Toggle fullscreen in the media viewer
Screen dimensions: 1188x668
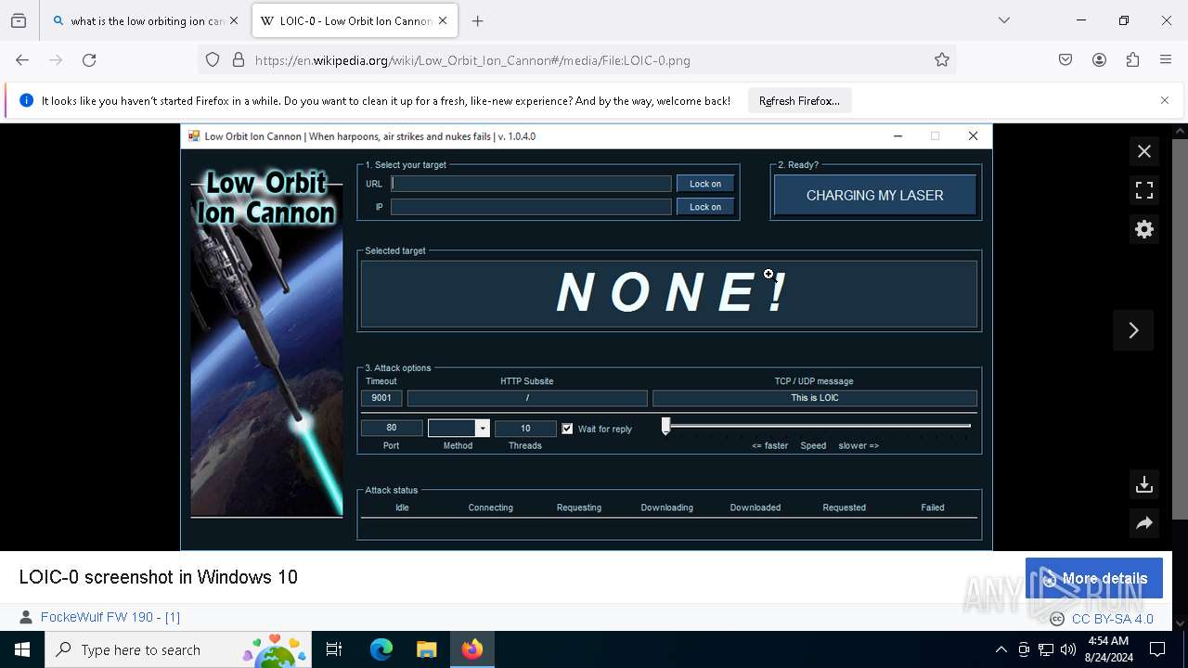tap(1144, 190)
